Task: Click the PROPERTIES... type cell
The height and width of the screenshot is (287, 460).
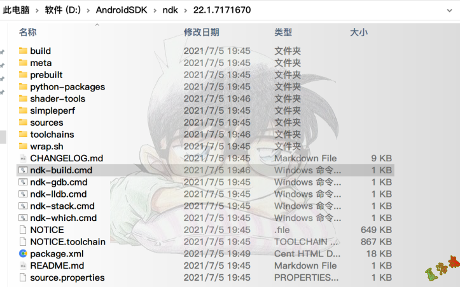Action: tap(306, 277)
